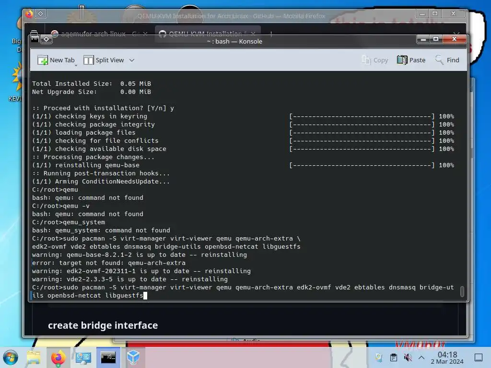Switch to Firefox from the taskbar
Screen dimensions: 491x368
tap(58, 357)
